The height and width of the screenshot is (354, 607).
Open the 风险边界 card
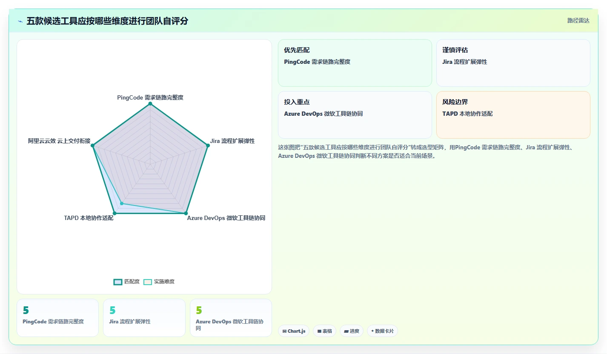tap(513, 115)
